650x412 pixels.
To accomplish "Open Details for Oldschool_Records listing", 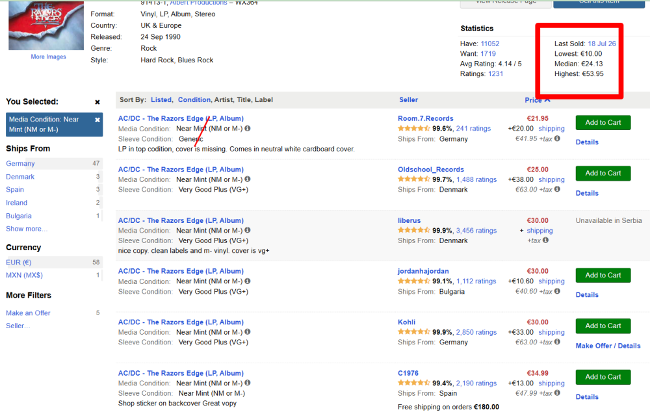I will pos(587,193).
